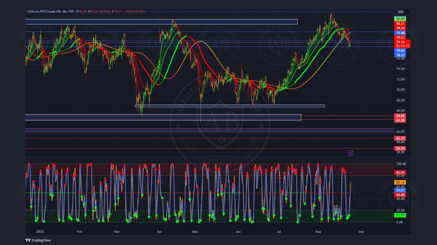Click the Apr label on time axis
The image size is (437, 245).
[x=159, y=232]
